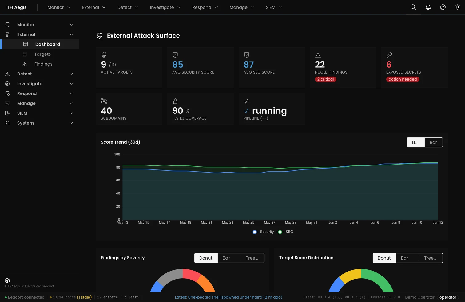Click the operator role badge
The height and width of the screenshot is (302, 465).
coord(448,297)
